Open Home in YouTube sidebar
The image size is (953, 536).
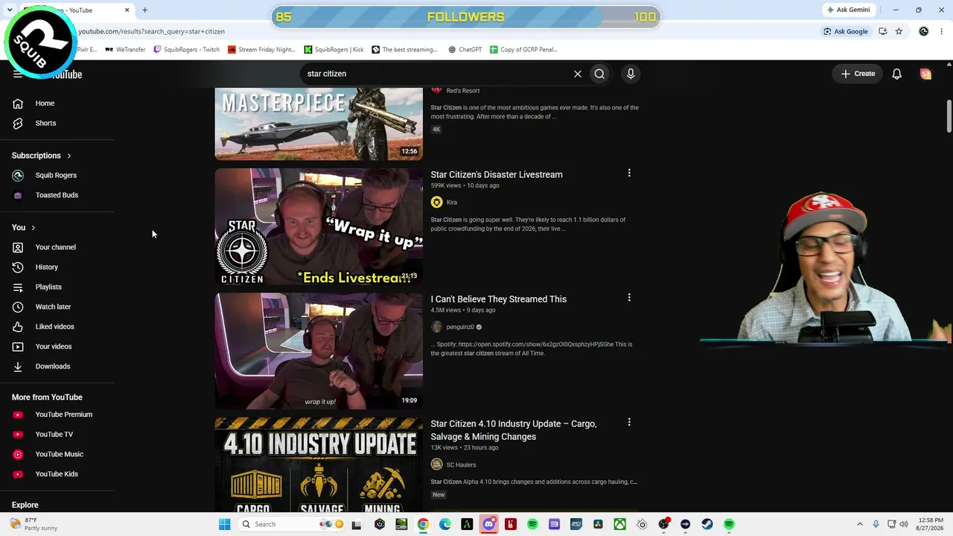coord(45,103)
